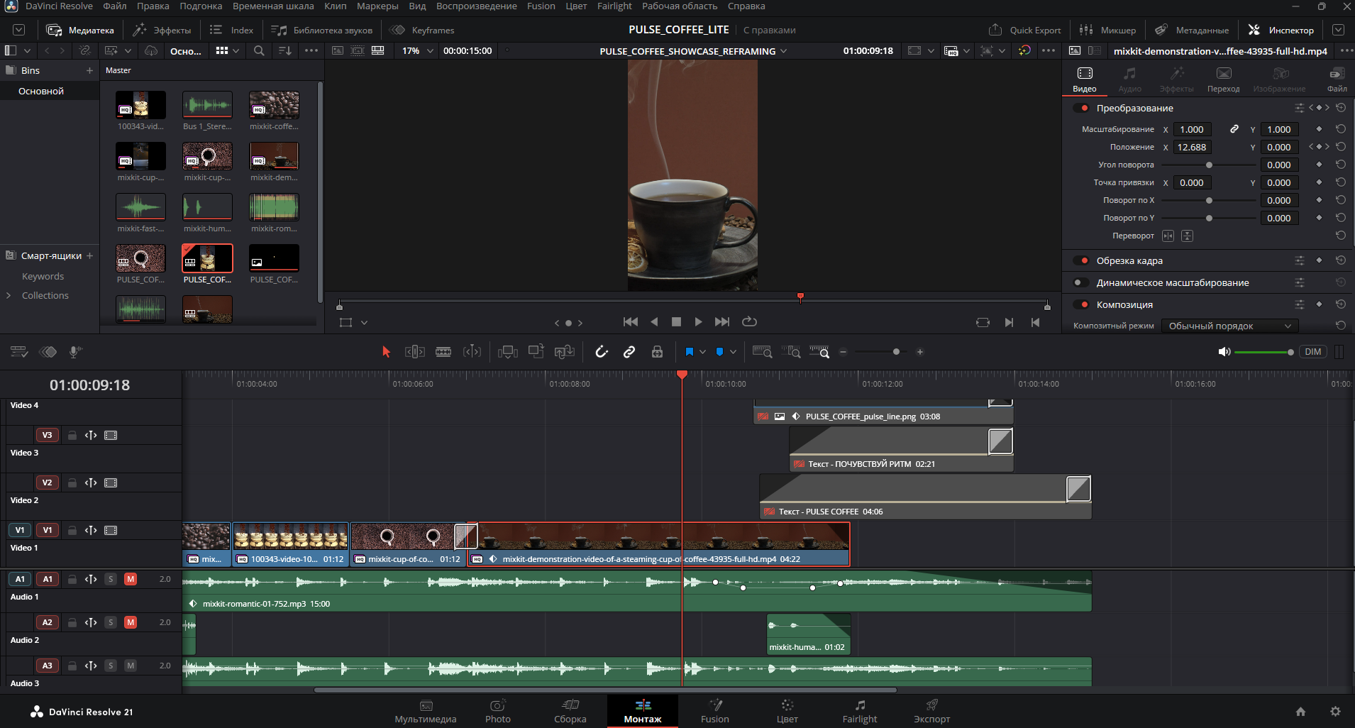This screenshot has width=1355, height=728.
Task: Open the Fairlight page
Action: [x=859, y=711]
